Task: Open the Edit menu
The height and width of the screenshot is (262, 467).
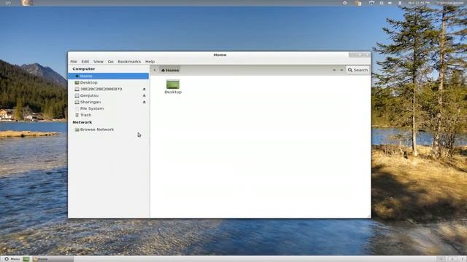Action: point(85,61)
